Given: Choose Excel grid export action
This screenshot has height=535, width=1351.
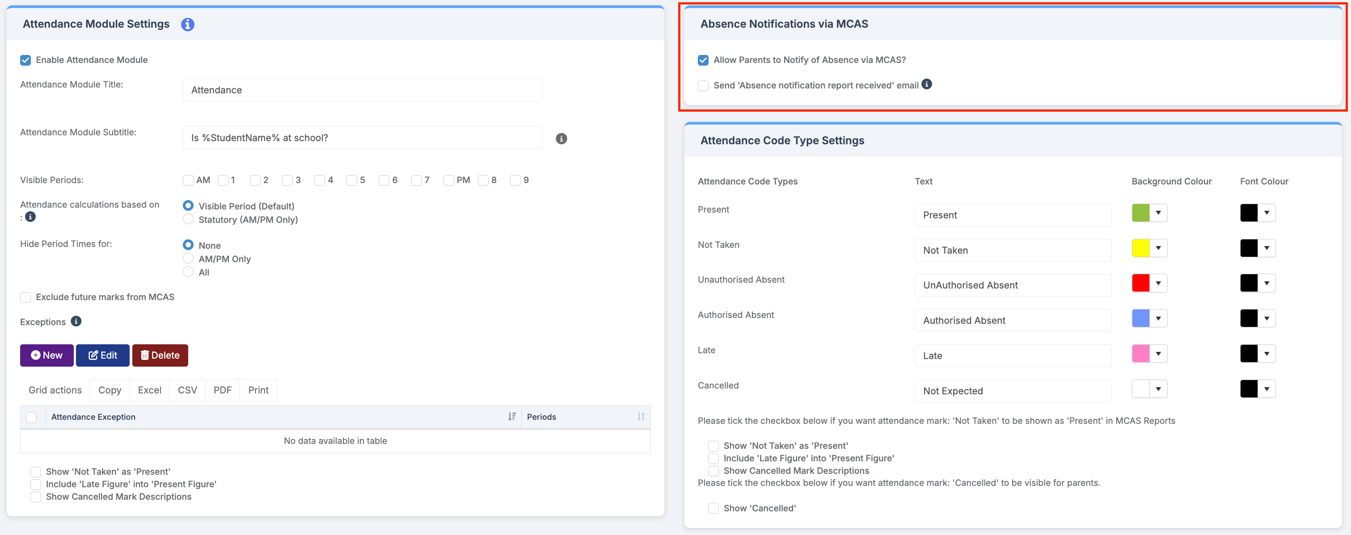Looking at the screenshot, I should [x=149, y=390].
